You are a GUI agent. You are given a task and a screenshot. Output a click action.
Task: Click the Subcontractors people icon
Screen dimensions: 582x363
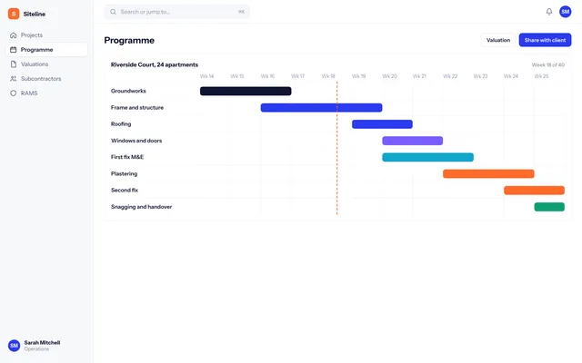(14, 79)
